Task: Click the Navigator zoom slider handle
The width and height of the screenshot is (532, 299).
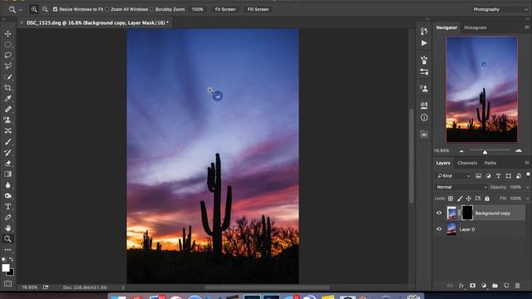Action: (x=485, y=152)
